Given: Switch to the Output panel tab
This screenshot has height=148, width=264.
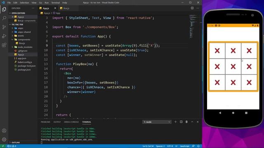Looking at the screenshot, I should pos(57,122).
